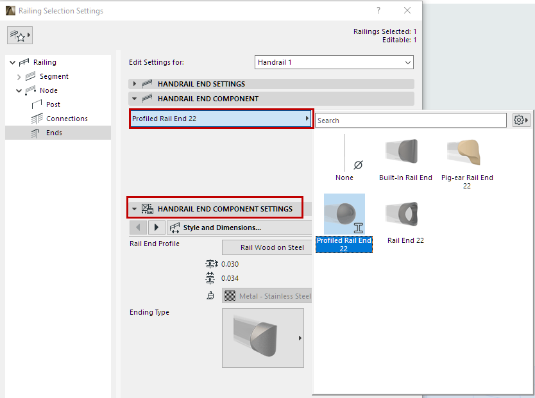Viewport: 535px width, 398px height.
Task: Expand Handrail End Settings panel
Action: click(x=135, y=84)
